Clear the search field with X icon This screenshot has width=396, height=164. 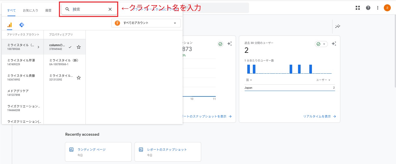(x=110, y=9)
